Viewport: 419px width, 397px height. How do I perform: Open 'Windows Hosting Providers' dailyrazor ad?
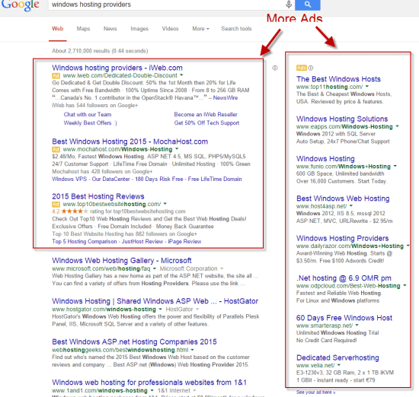click(342, 238)
